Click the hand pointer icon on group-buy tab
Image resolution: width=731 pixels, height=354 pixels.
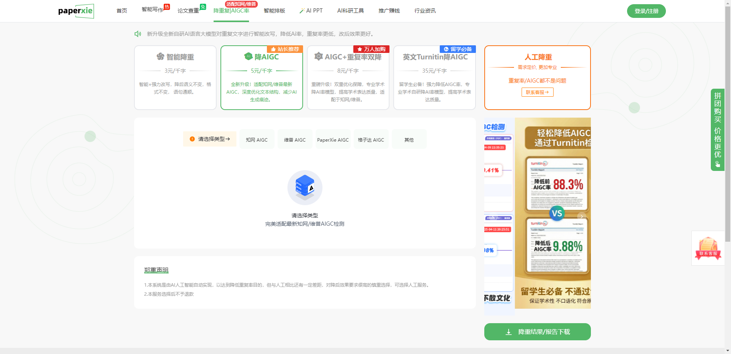[718, 164]
